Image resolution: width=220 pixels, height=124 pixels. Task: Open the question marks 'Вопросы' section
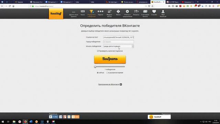click(x=136, y=13)
